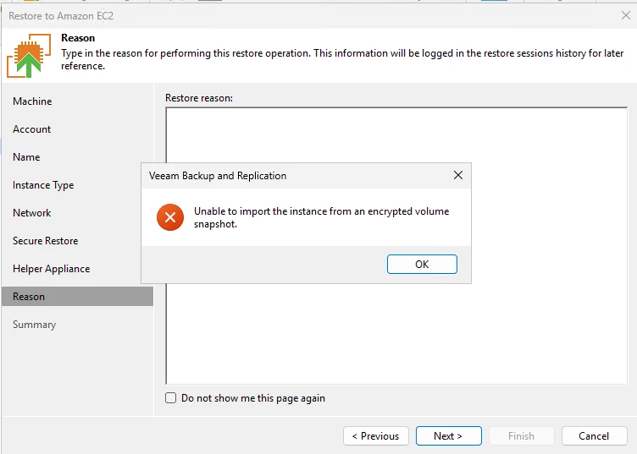
Task: Click the Previous button
Action: coord(376,436)
